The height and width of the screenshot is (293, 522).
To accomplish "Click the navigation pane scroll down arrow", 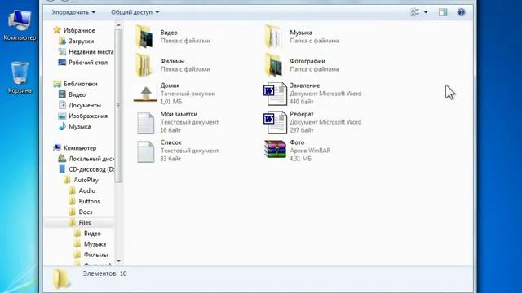I will [x=118, y=261].
